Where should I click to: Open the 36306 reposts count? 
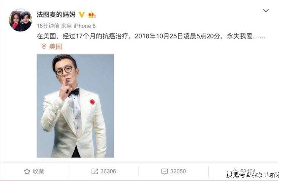[x=108, y=171]
